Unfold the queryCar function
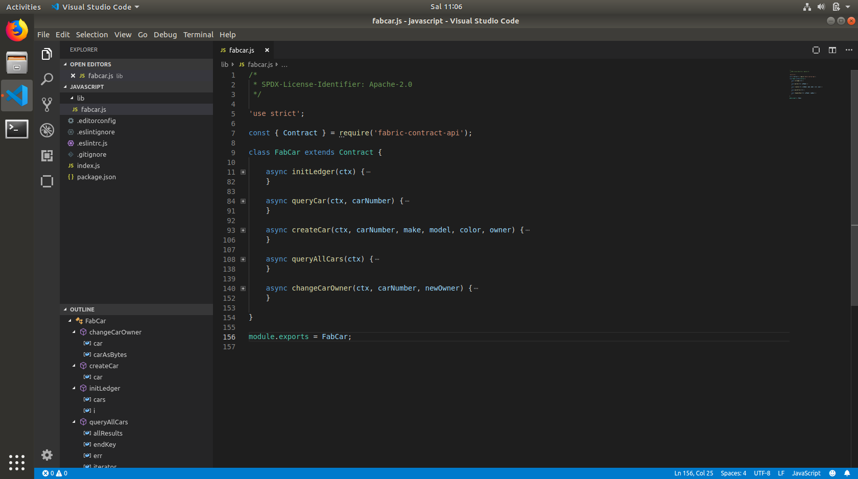Image resolution: width=858 pixels, height=479 pixels. pyautogui.click(x=243, y=201)
